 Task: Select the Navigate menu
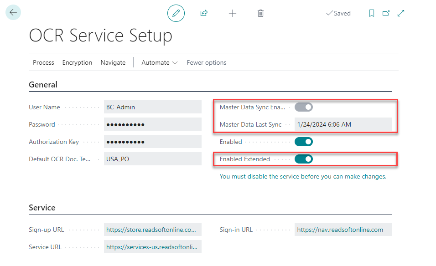coord(113,62)
